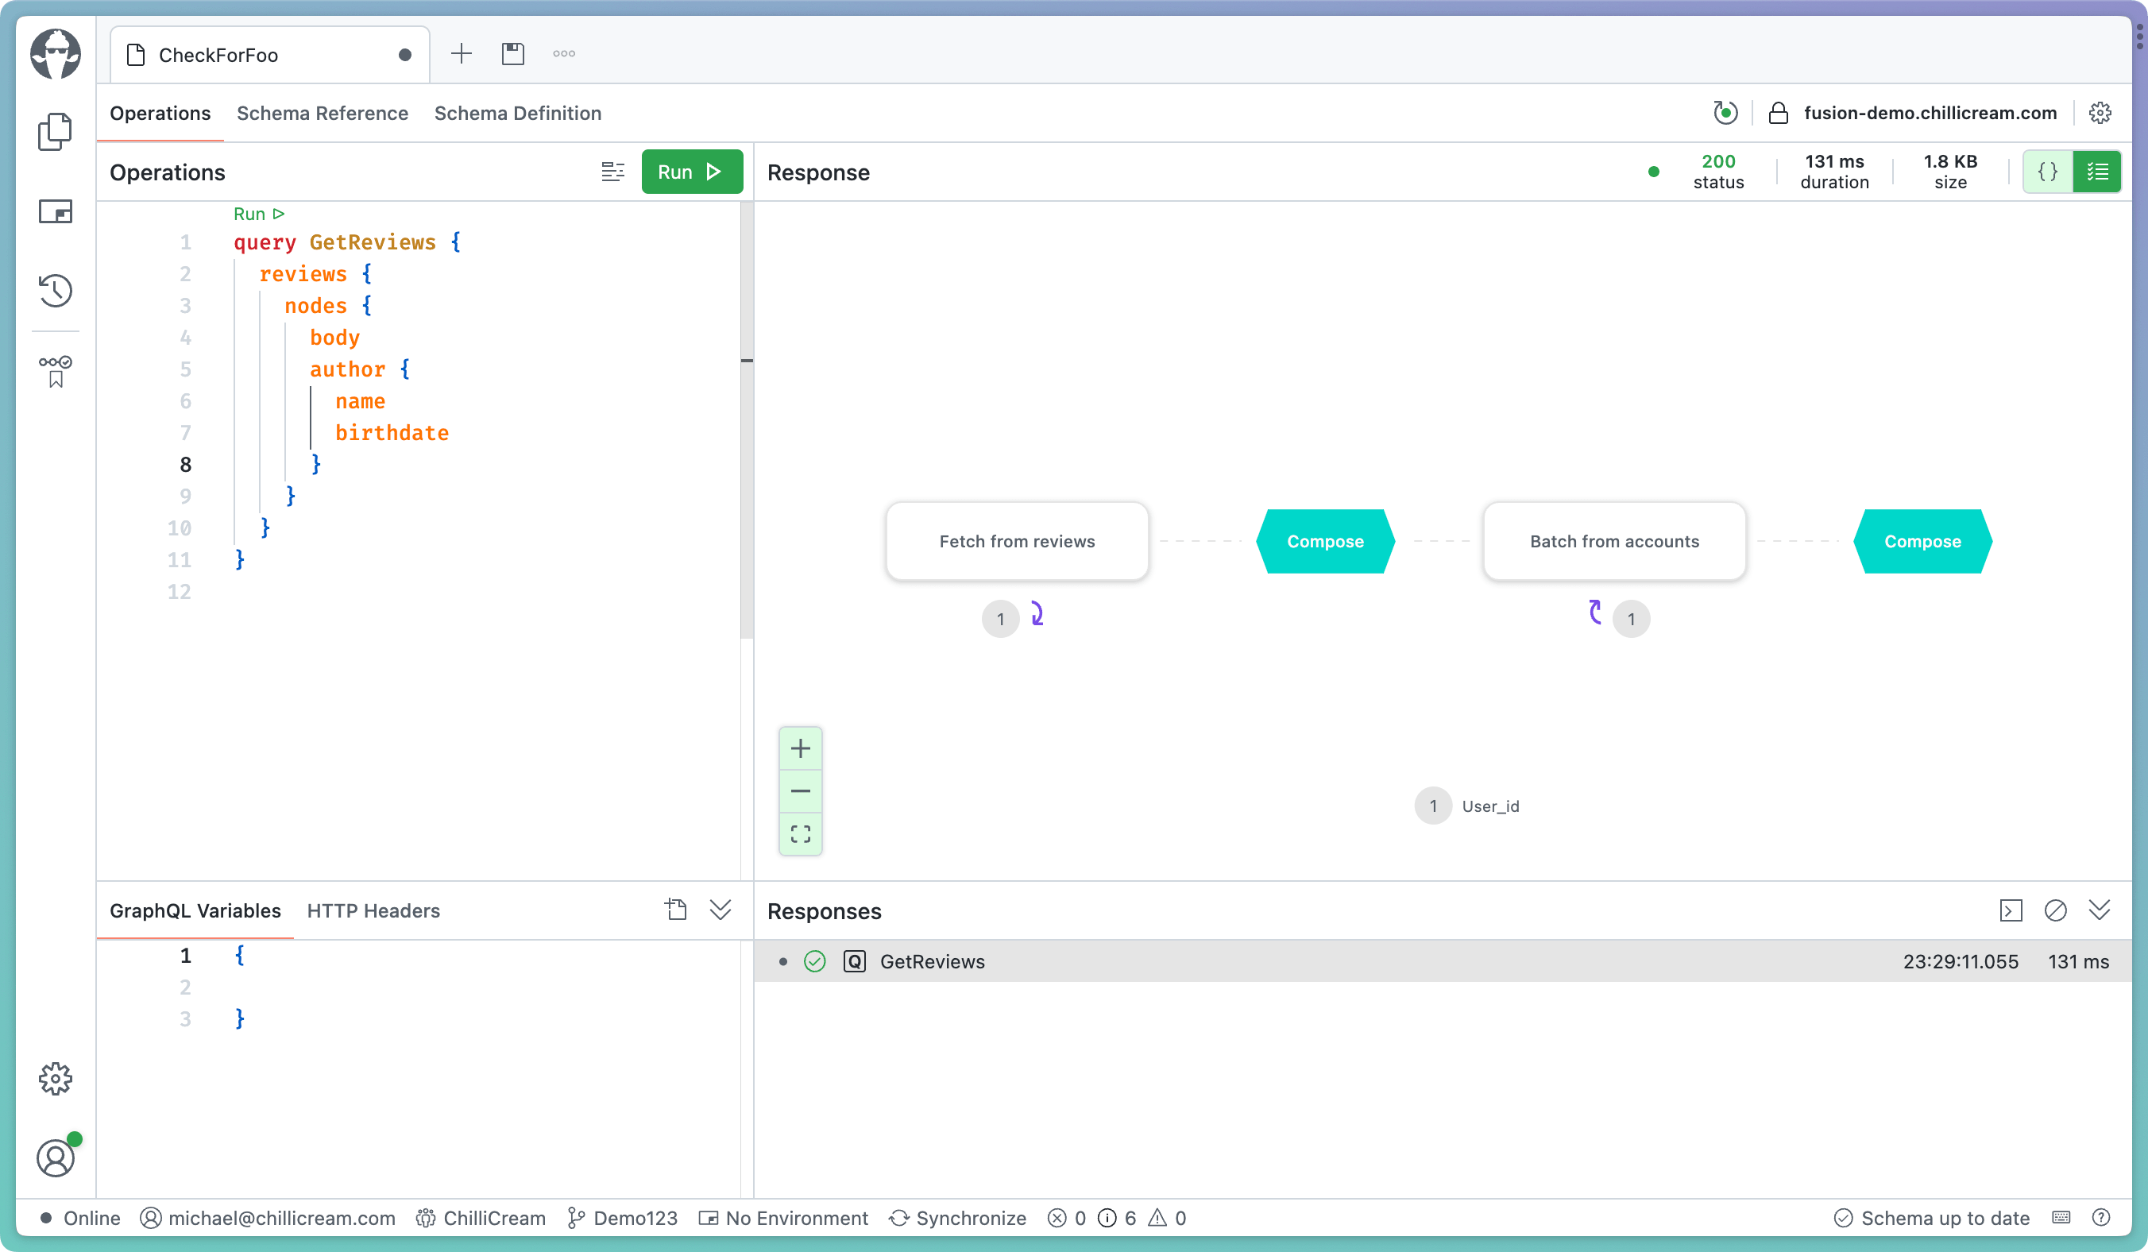
Task: Click the Online status indicator
Action: point(81,1217)
